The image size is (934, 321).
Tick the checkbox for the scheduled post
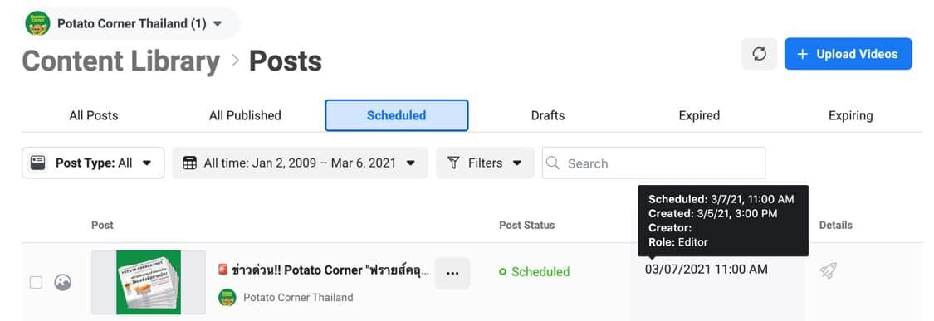coord(36,282)
